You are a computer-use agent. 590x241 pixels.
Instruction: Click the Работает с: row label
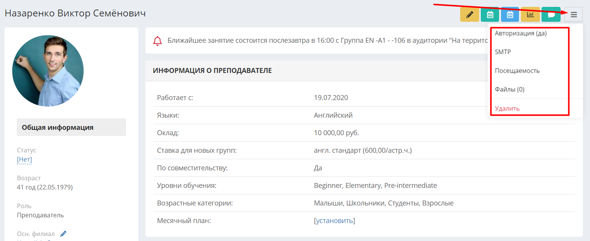click(175, 98)
